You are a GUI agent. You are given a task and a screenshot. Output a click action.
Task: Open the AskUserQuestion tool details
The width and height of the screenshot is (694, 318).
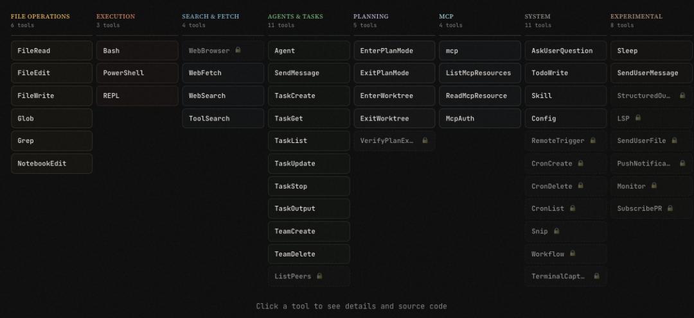(x=565, y=51)
